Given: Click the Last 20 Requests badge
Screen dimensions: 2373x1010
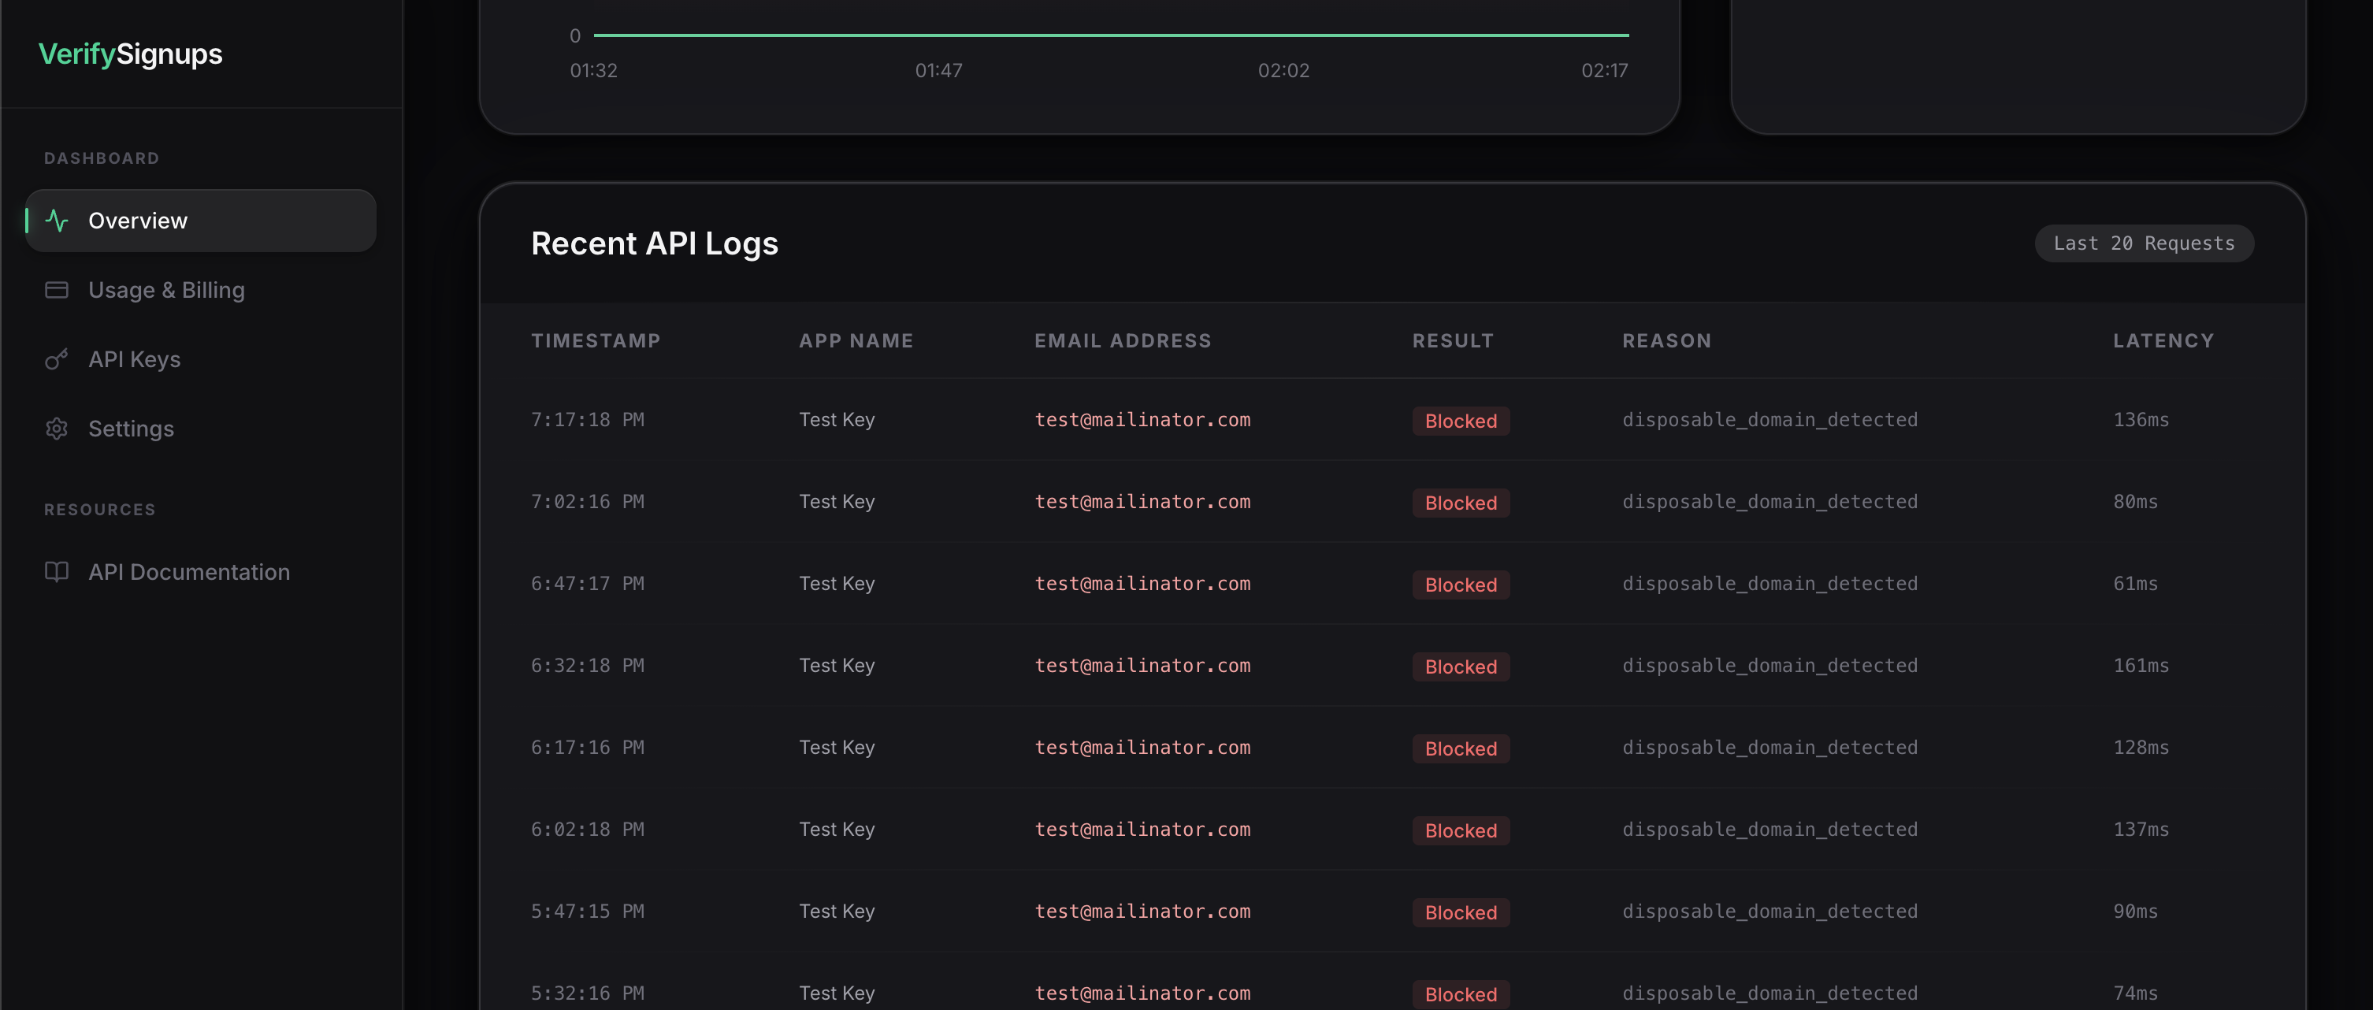Looking at the screenshot, I should pyautogui.click(x=2144, y=243).
